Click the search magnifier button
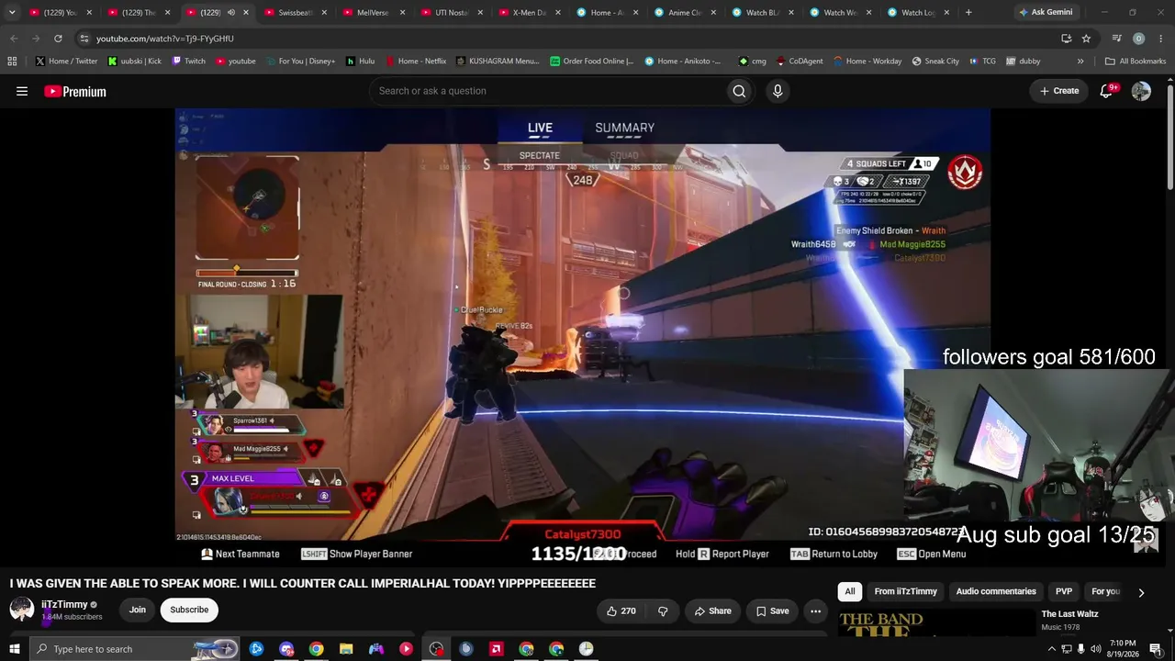1175x661 pixels. [x=739, y=91]
